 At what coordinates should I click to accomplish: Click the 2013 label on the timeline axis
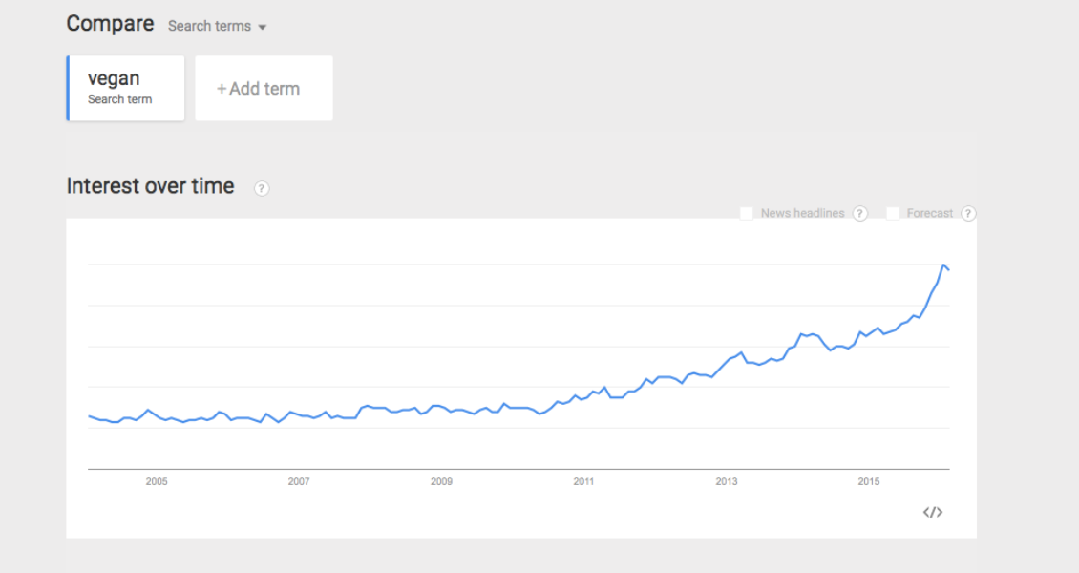pos(726,481)
